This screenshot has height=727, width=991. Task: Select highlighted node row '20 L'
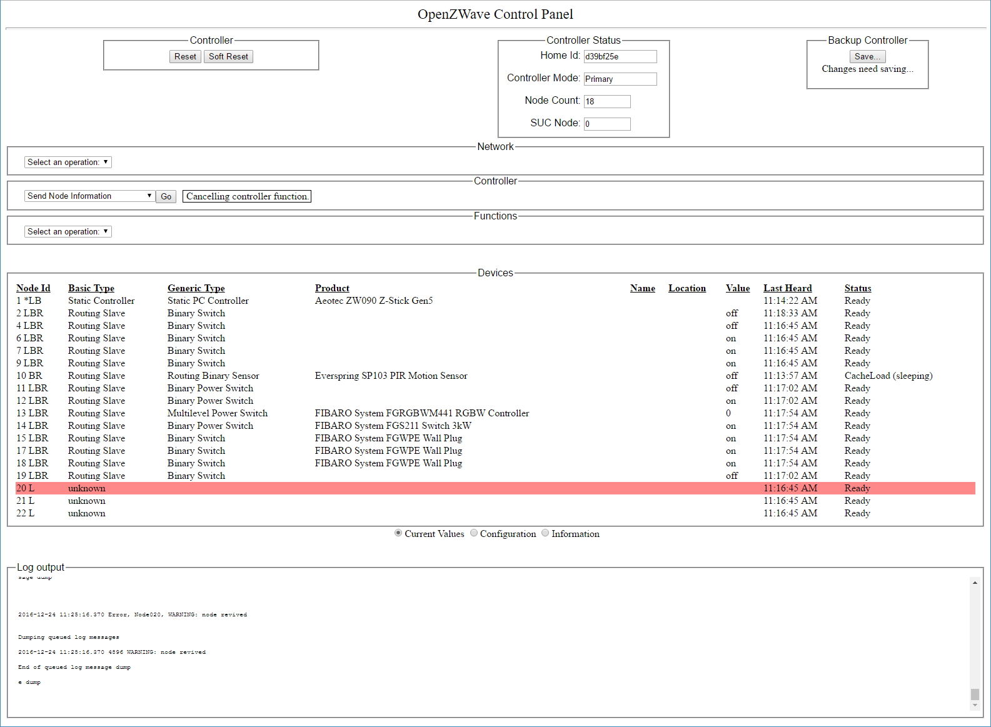[495, 488]
